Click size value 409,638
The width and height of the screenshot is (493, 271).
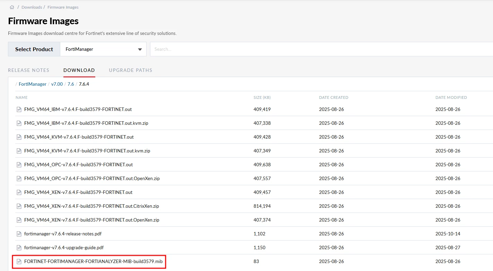pos(262,165)
